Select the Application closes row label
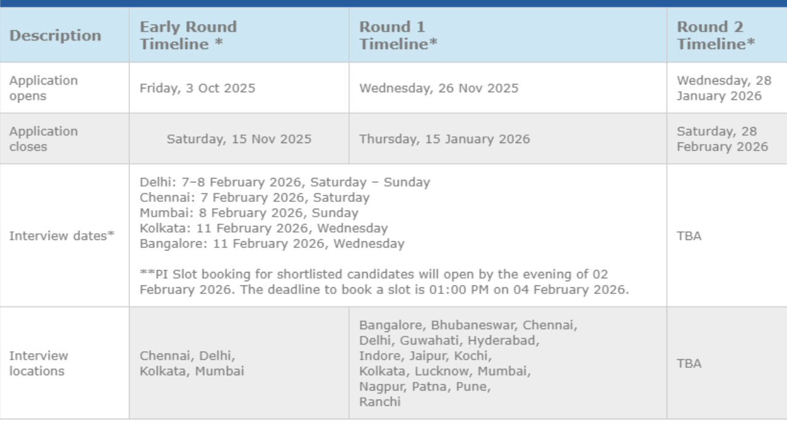 coord(44,139)
